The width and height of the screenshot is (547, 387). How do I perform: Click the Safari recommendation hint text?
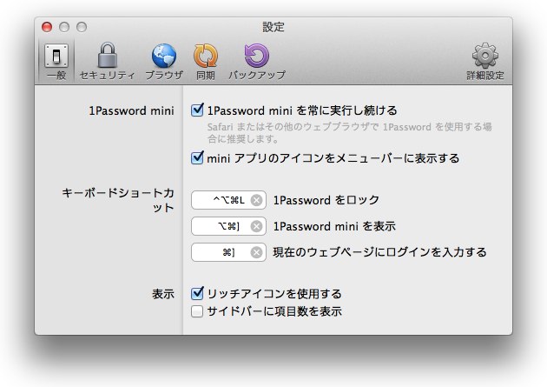click(349, 133)
